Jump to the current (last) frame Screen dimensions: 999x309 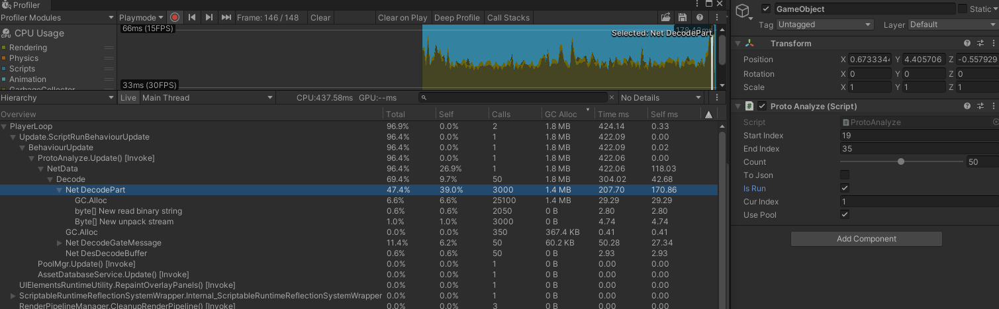(226, 18)
